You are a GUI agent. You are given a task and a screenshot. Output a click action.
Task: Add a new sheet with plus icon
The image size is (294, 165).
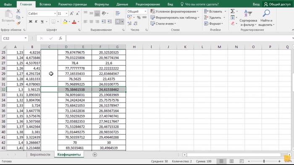94,155
